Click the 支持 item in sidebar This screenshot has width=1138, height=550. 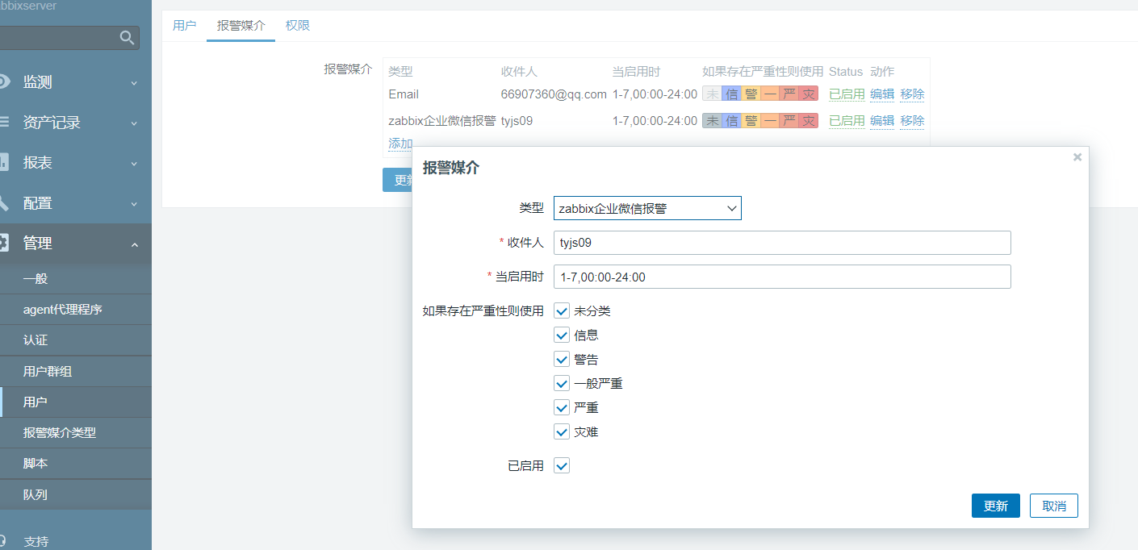(36, 541)
